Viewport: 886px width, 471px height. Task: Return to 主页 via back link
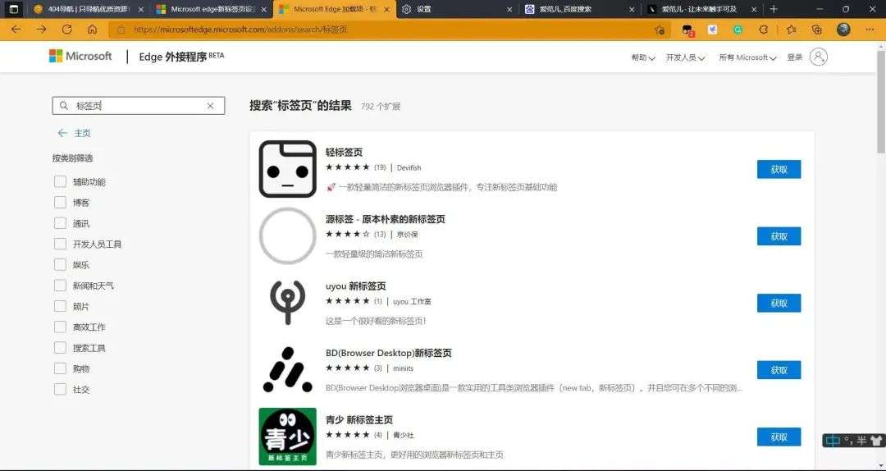[x=74, y=133]
